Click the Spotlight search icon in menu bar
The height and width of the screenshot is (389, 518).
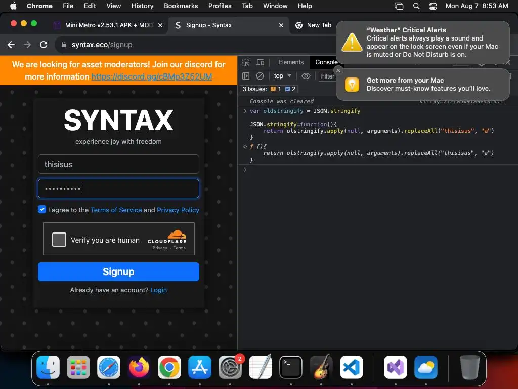coord(416,6)
